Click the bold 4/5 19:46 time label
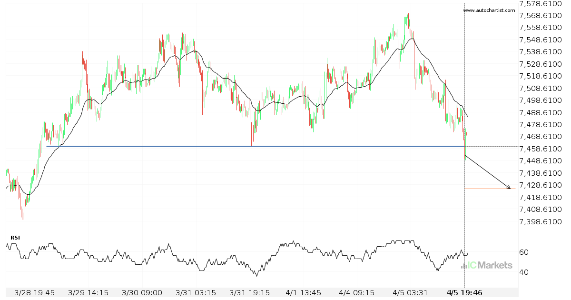This screenshot has width=571, height=300. [x=465, y=292]
